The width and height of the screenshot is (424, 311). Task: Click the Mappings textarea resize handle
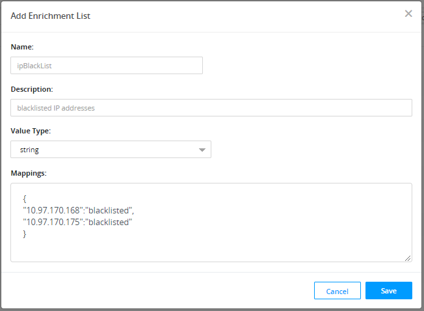408,258
